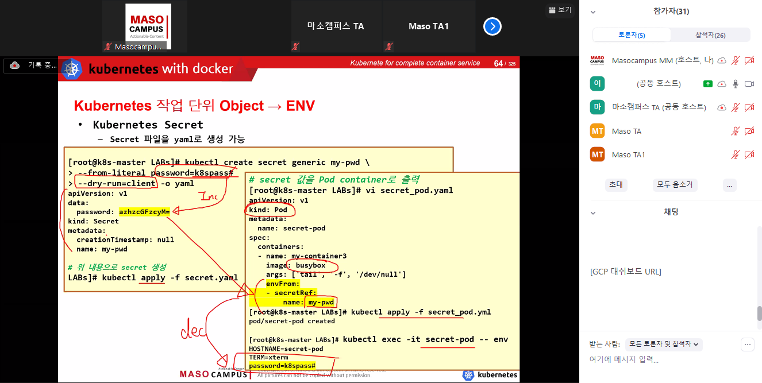The height and width of the screenshot is (383, 762).
Task: Toggle Masocampus MM muted microphone
Action: (735, 60)
